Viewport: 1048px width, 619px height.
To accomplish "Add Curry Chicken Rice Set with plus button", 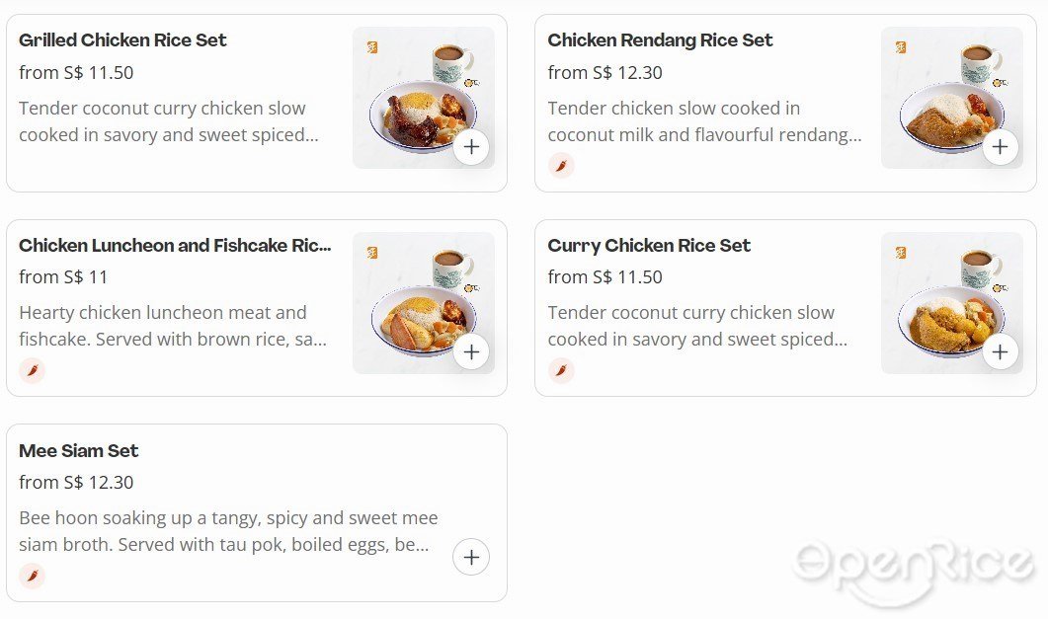I will point(1000,351).
